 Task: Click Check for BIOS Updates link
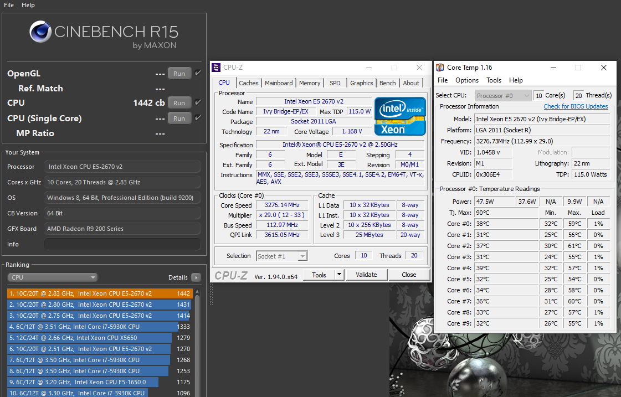[x=576, y=106]
